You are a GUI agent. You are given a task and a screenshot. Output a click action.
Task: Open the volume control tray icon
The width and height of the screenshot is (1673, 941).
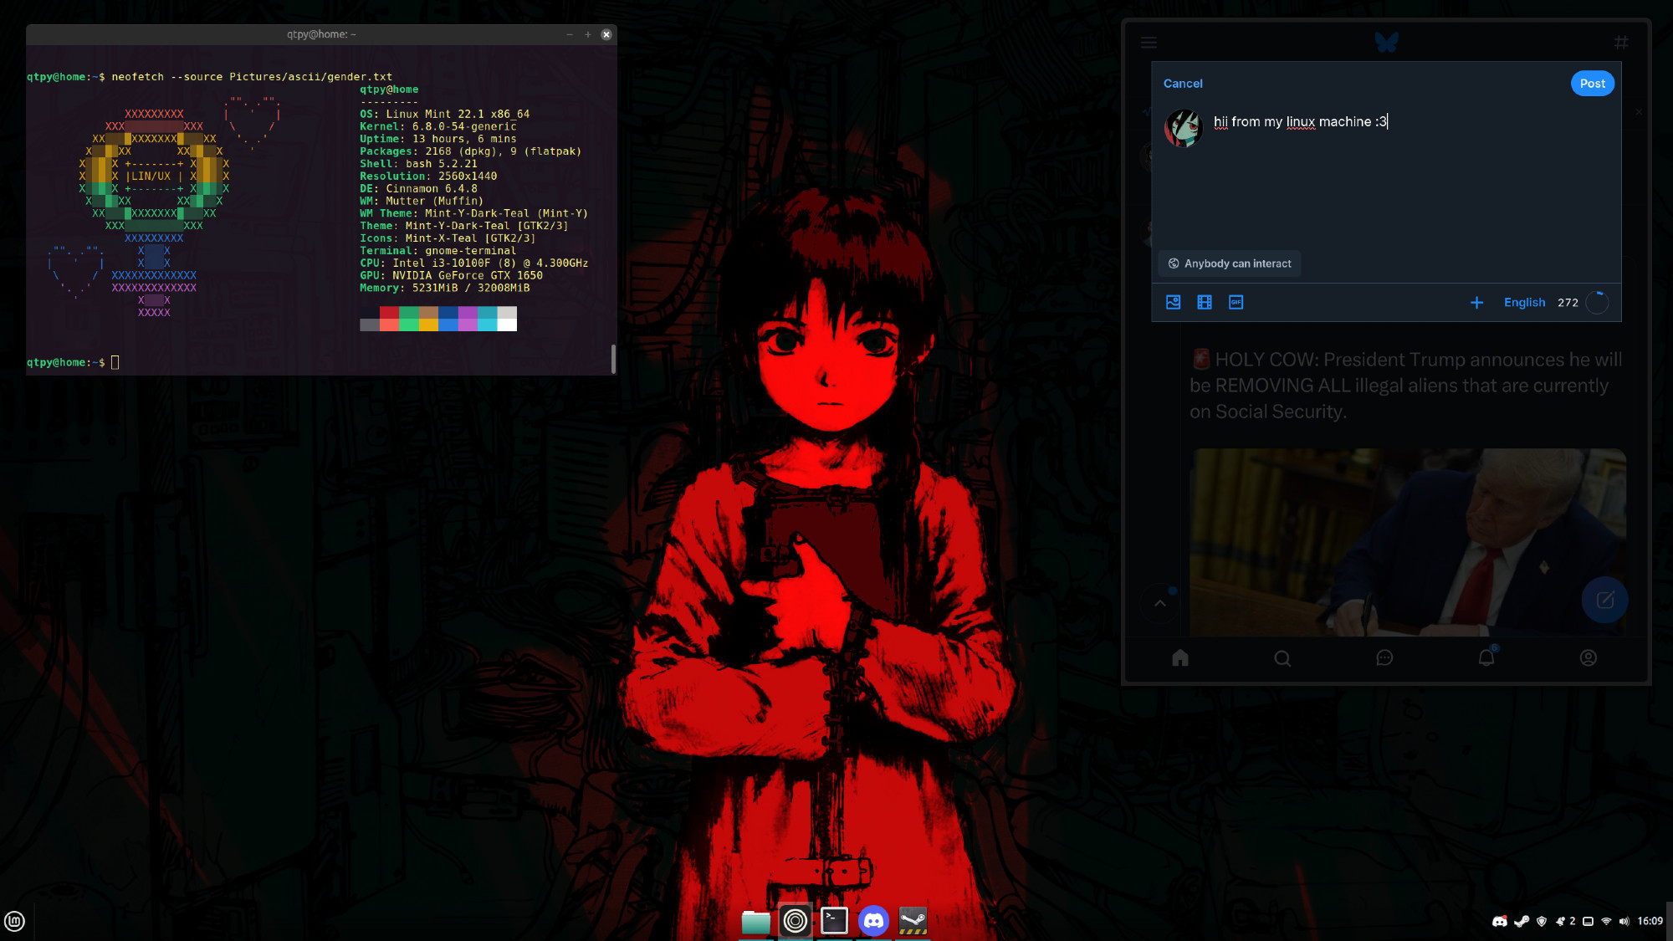tap(1624, 922)
